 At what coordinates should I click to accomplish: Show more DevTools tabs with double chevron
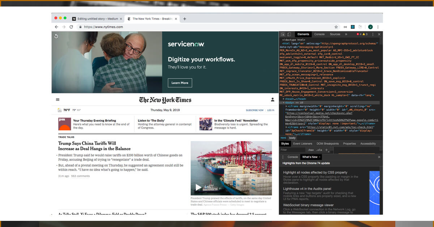pos(346,34)
